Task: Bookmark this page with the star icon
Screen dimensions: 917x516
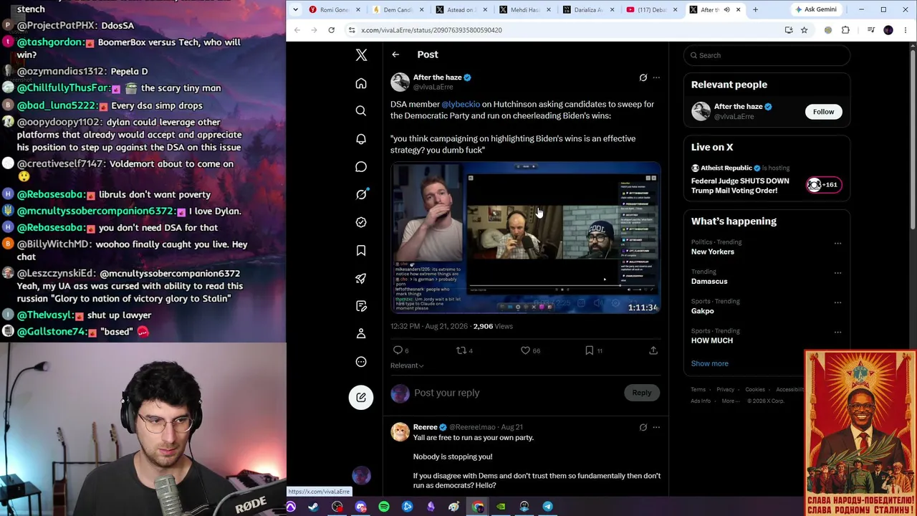Action: pos(804,30)
